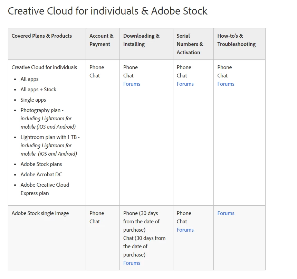Click the page heading about Creative Cloud individuals

107,11
